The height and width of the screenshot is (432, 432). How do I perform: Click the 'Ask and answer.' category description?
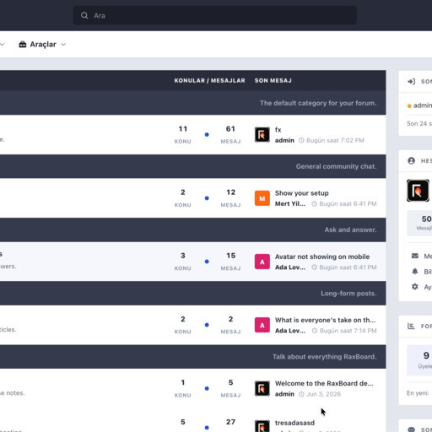pyautogui.click(x=350, y=229)
